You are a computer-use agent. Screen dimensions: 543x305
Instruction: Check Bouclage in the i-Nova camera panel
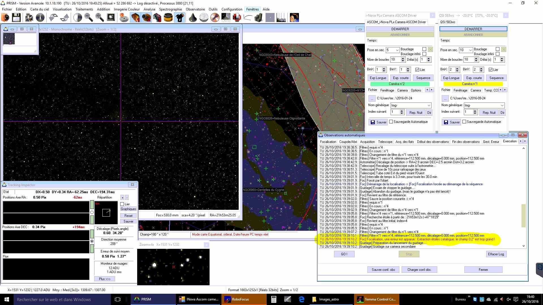click(424, 49)
